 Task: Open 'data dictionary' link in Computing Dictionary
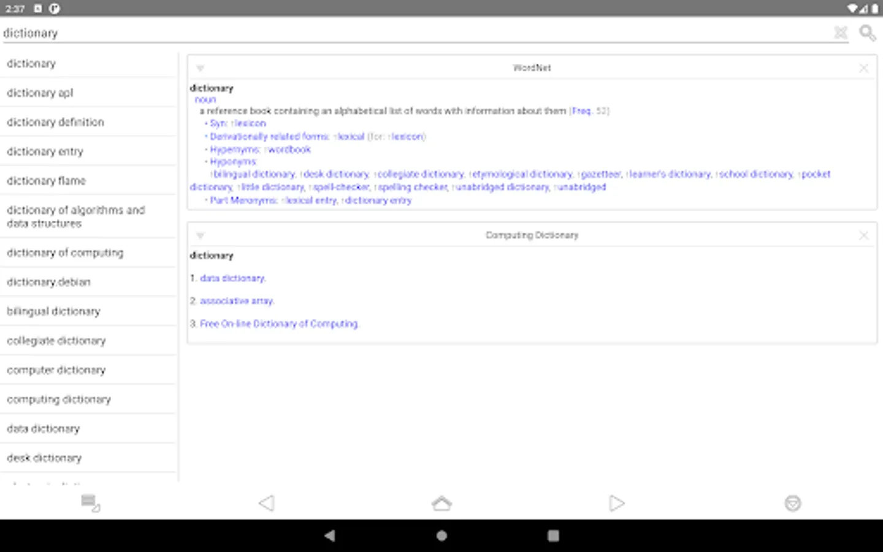pos(232,278)
